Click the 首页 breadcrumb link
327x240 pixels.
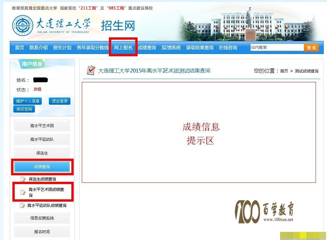[284, 71]
